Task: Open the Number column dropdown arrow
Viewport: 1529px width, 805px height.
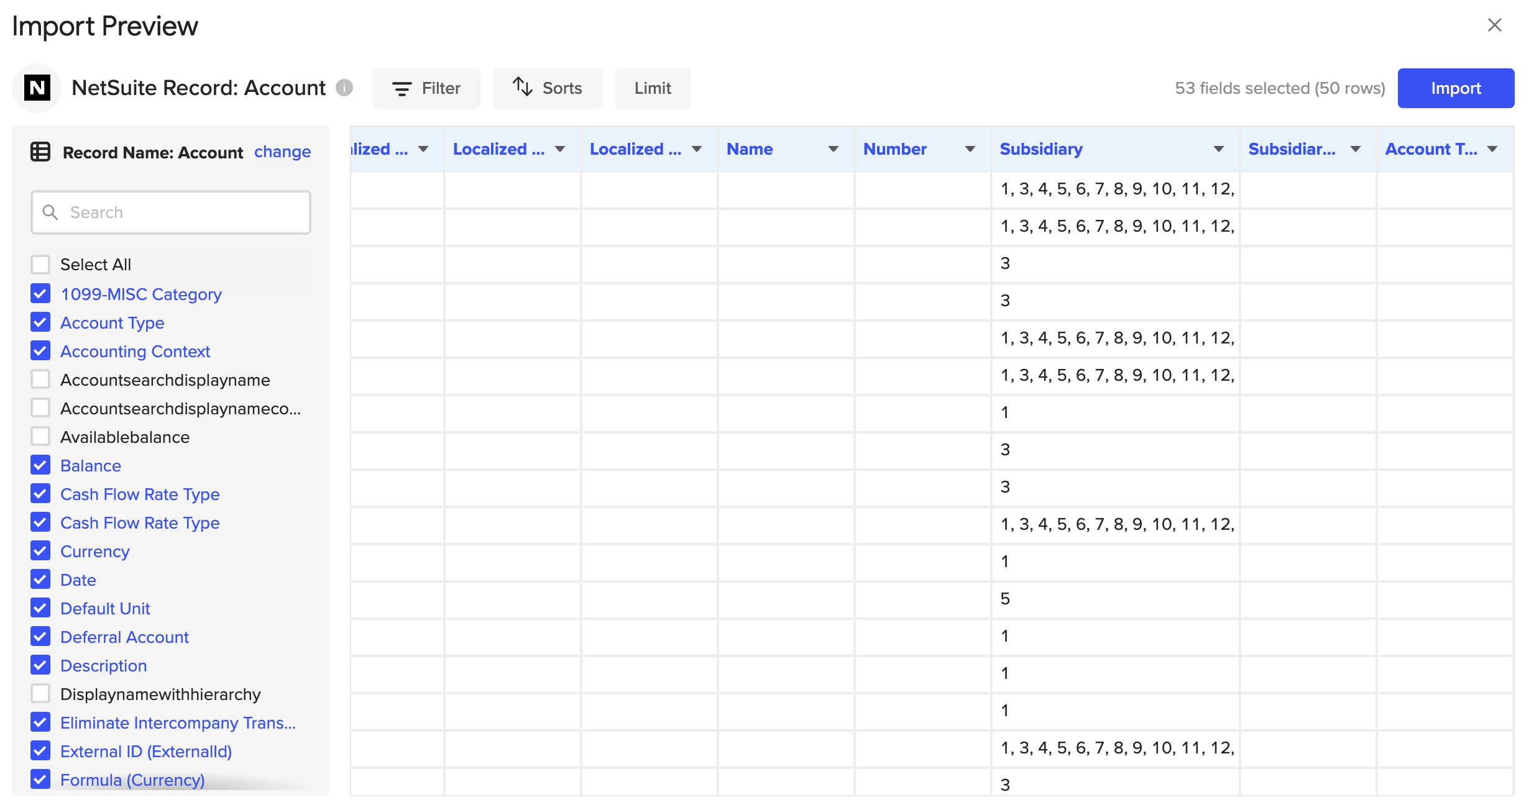Action: [x=970, y=149]
